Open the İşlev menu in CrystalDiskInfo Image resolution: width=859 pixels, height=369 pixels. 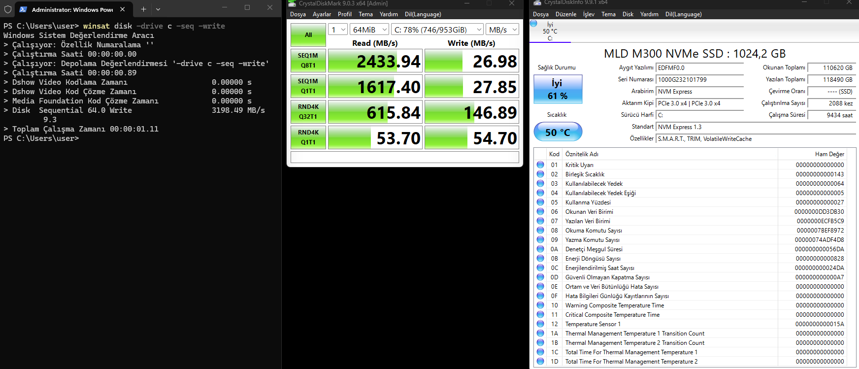tap(589, 14)
